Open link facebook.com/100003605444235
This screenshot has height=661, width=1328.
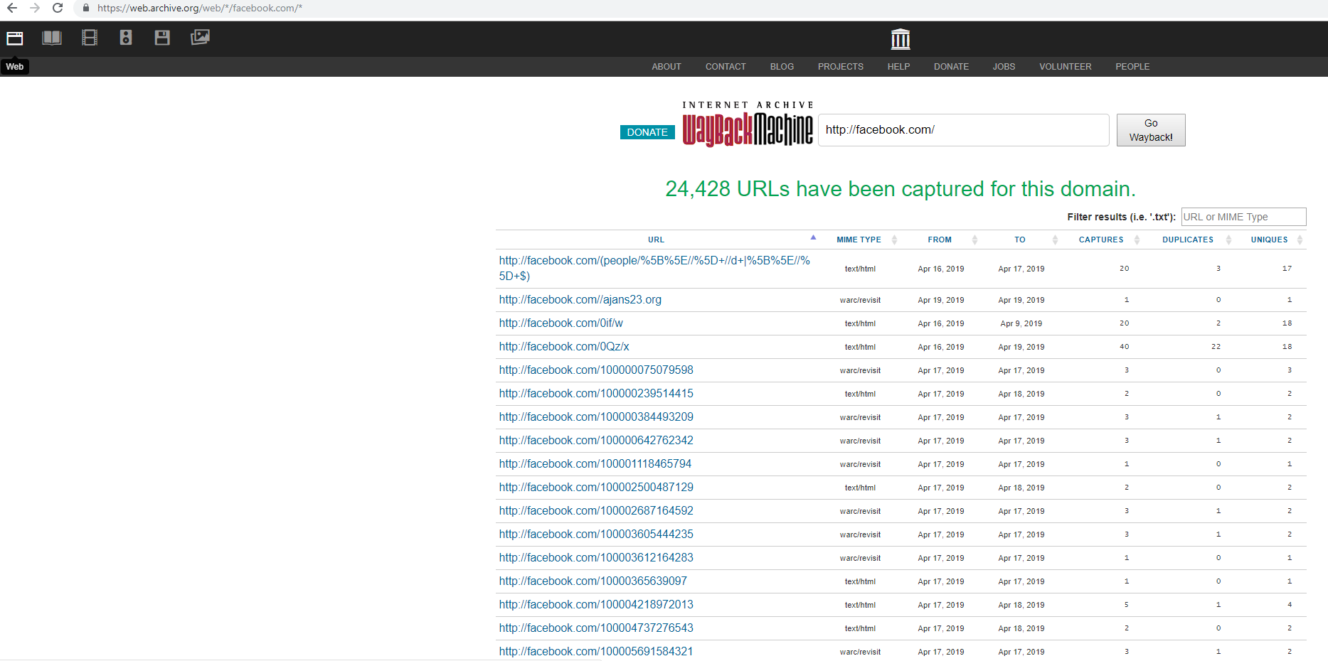point(596,534)
